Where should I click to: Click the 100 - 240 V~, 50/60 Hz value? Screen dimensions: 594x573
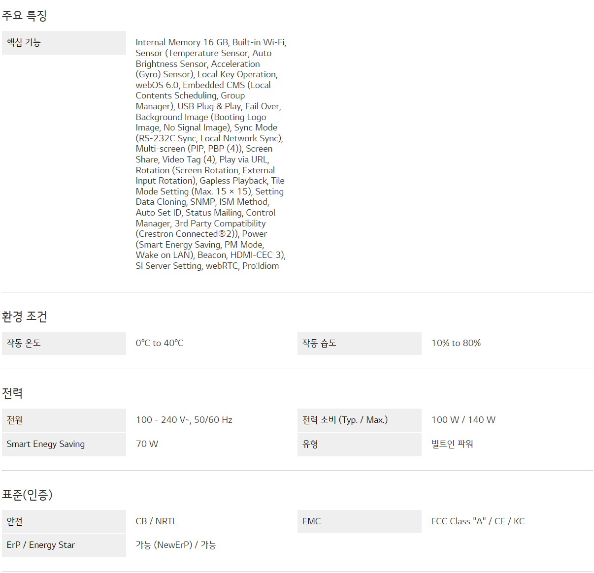point(184,420)
